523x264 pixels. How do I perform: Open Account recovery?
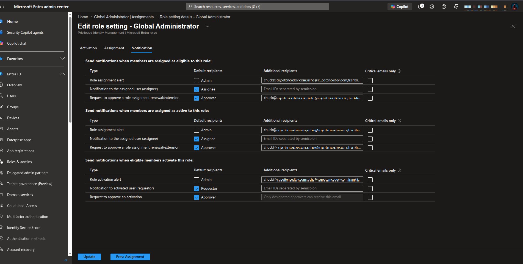pyautogui.click(x=21, y=249)
